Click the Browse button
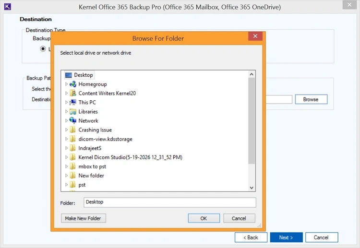 tap(311, 99)
